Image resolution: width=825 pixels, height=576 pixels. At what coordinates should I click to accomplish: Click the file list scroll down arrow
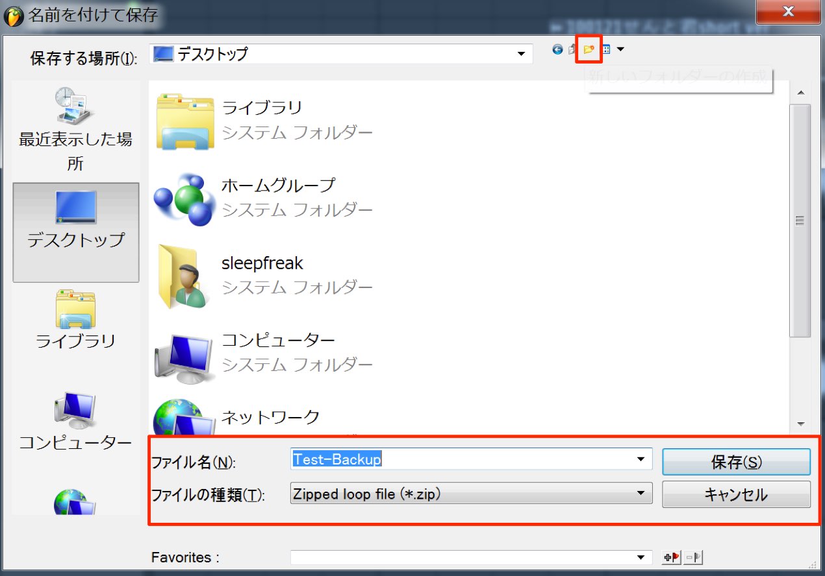(x=800, y=423)
